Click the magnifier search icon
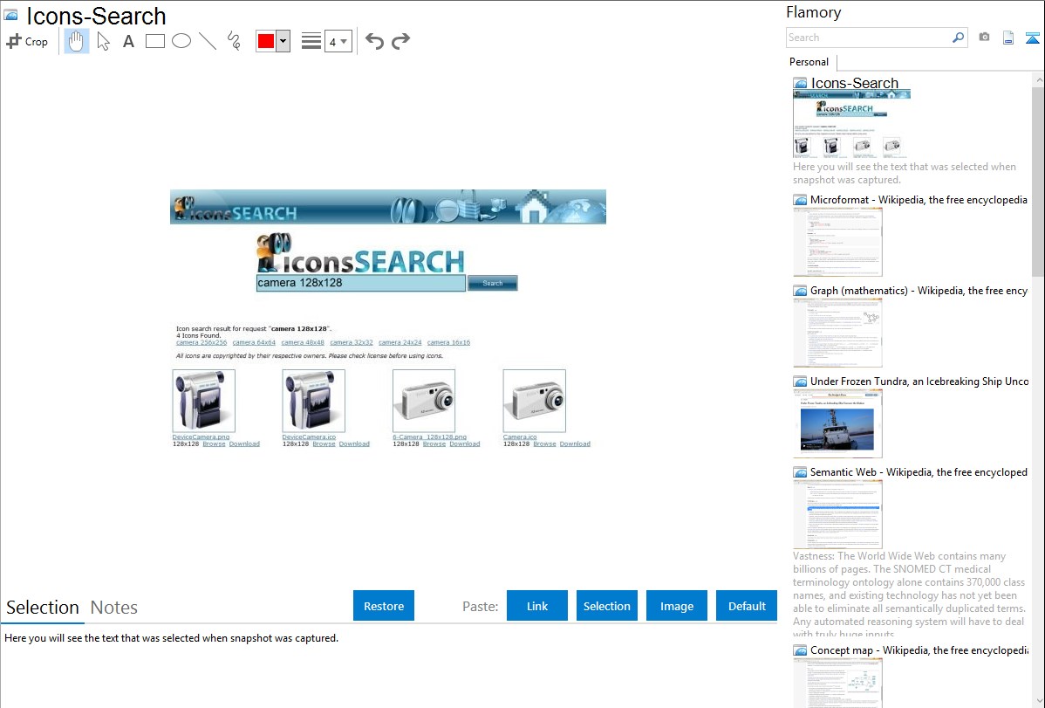The image size is (1045, 708). 959,38
